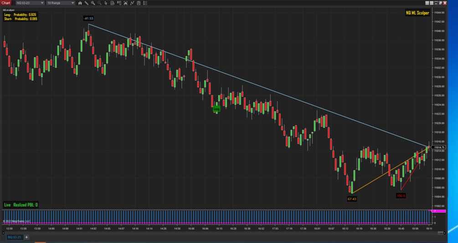Click the NQ ML Scalper label
Image resolution: width=458 pixels, height=243 pixels.
pyautogui.click(x=417, y=13)
